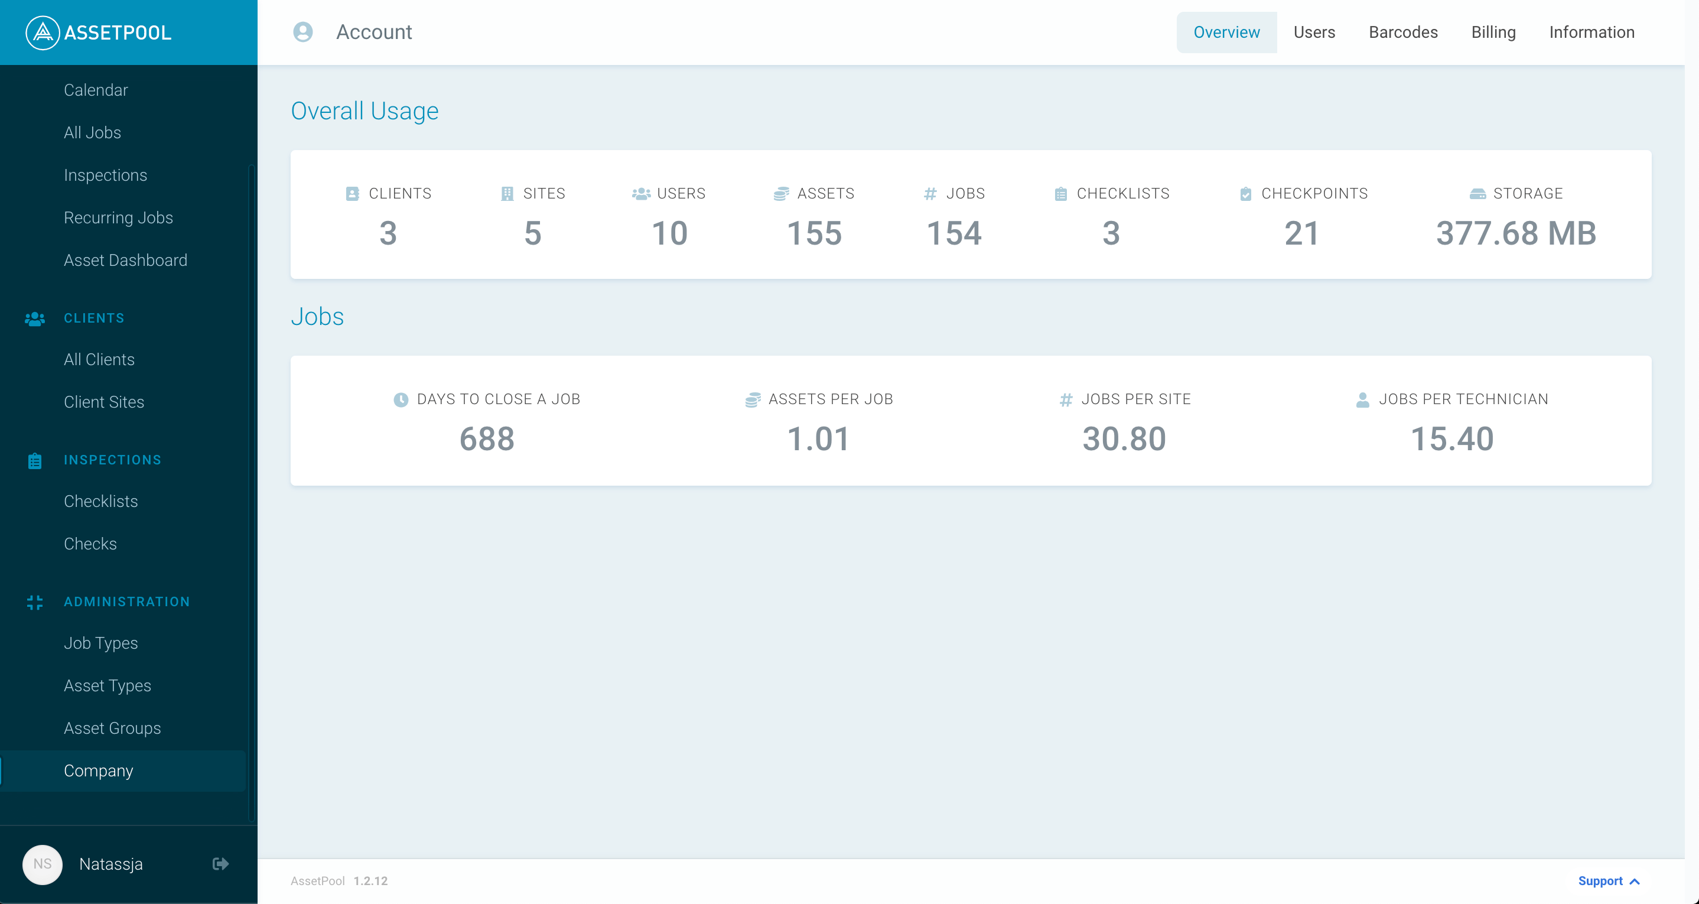Switch to the Barcodes tab

point(1403,32)
